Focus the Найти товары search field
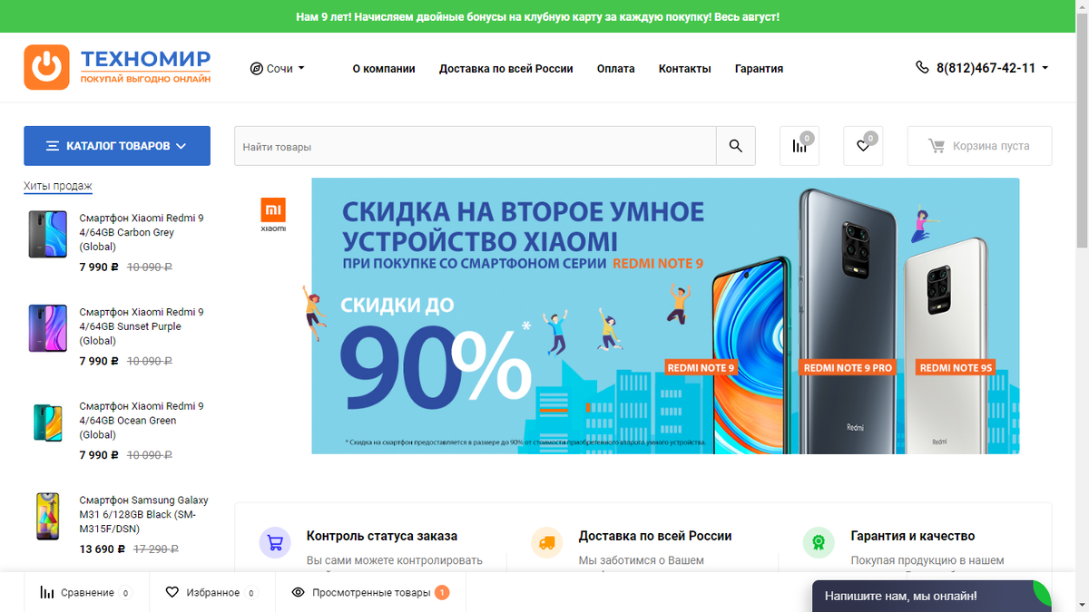 [476, 146]
